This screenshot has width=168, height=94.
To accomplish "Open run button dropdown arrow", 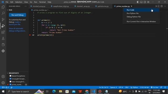I will [x=159, y=6].
